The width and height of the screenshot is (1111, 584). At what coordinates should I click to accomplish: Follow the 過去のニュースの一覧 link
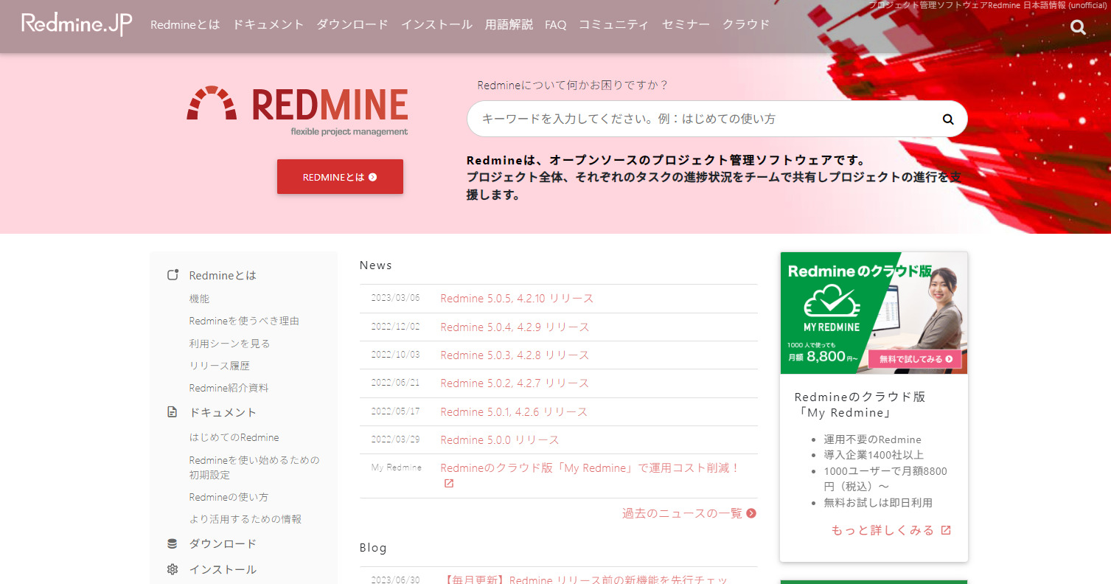682,513
